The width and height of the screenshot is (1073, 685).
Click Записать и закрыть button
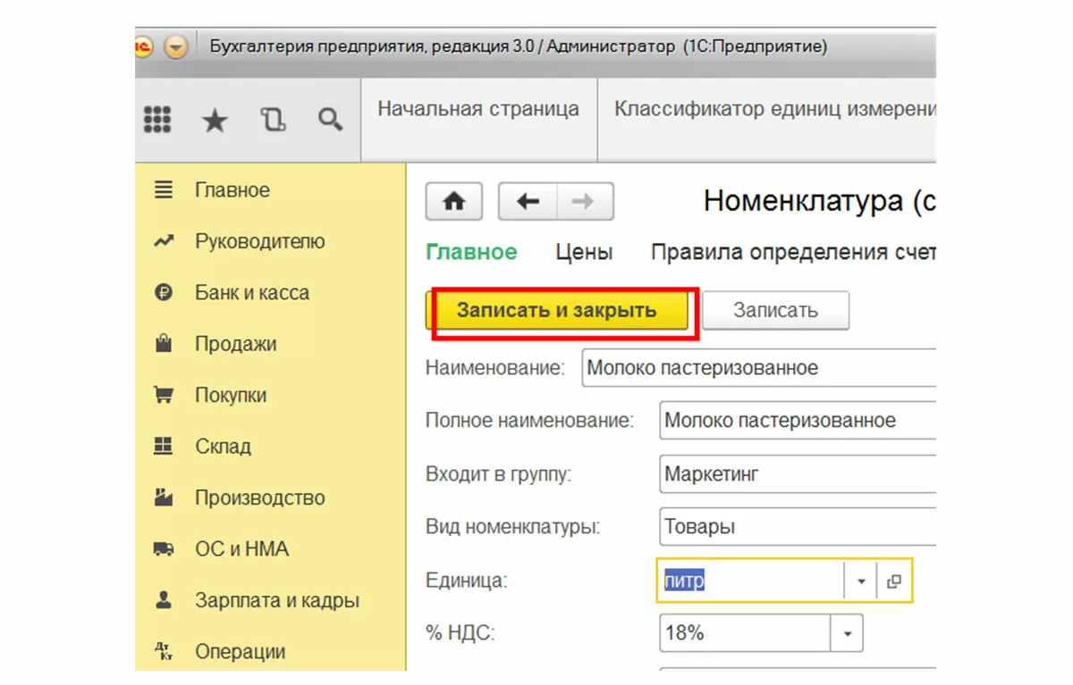point(557,311)
